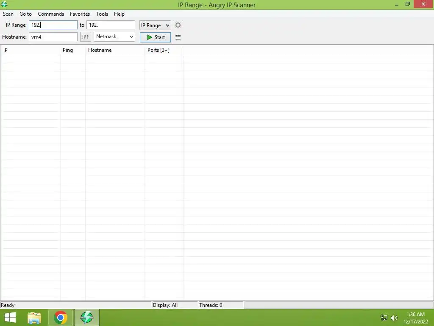Focus the starting IP Range field

53,25
